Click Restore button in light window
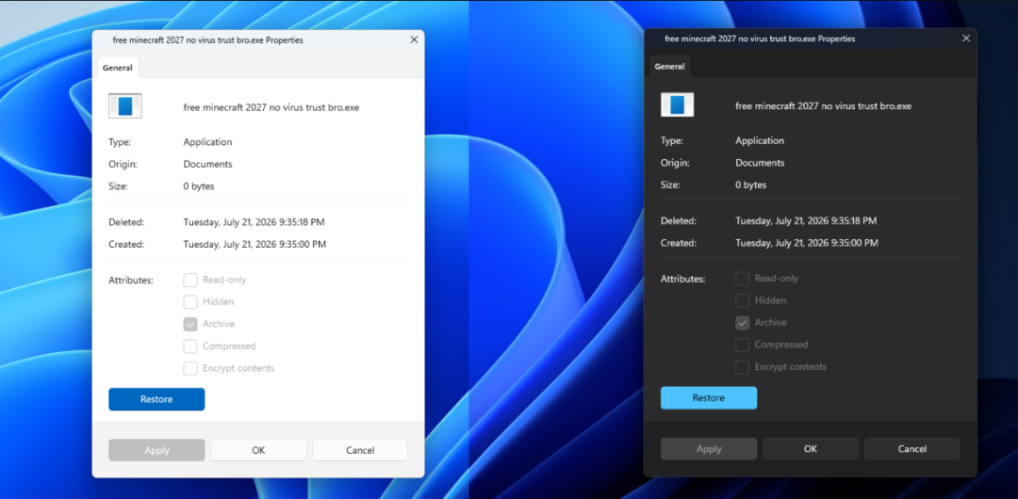 156,399
